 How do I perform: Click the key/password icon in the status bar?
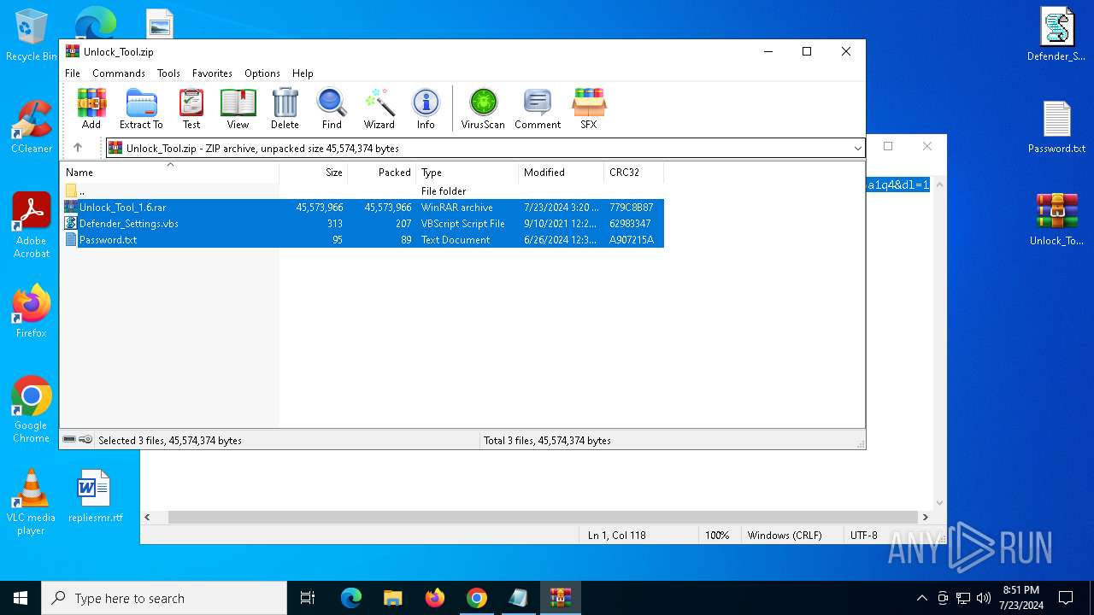pos(85,440)
